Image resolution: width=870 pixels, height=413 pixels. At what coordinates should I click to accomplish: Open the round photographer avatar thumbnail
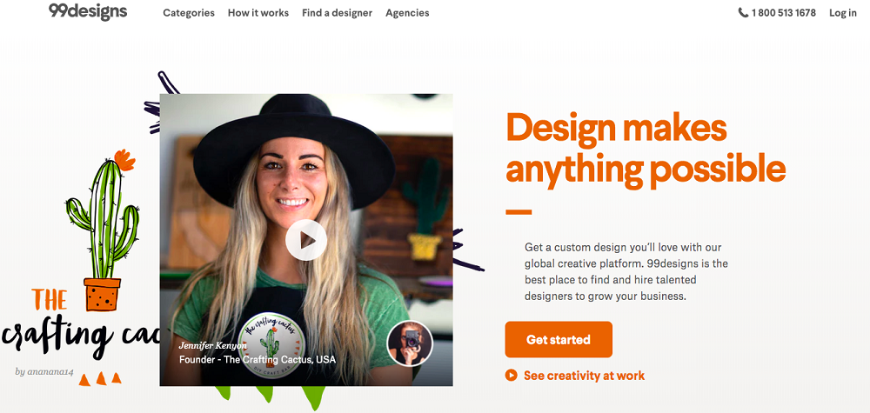click(410, 343)
